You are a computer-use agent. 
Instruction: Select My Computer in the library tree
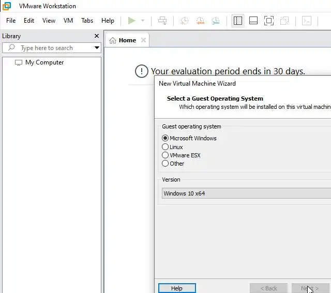tap(44, 62)
